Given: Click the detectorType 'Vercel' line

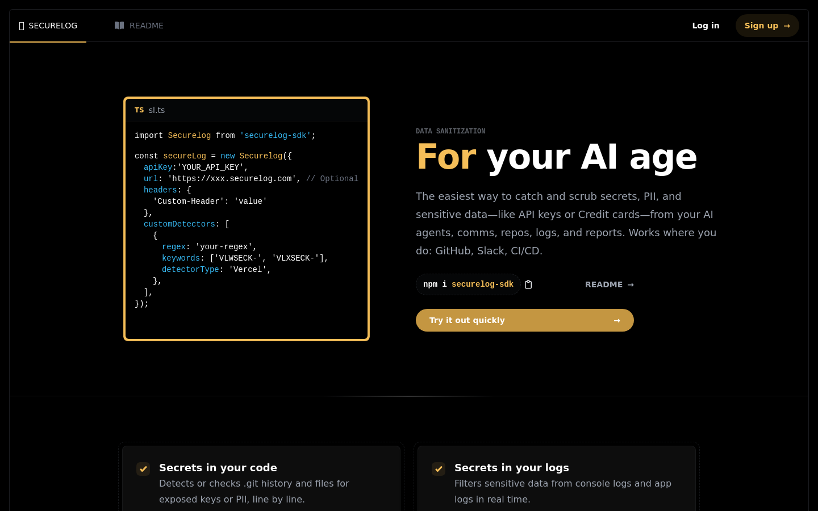Looking at the screenshot, I should [216, 270].
